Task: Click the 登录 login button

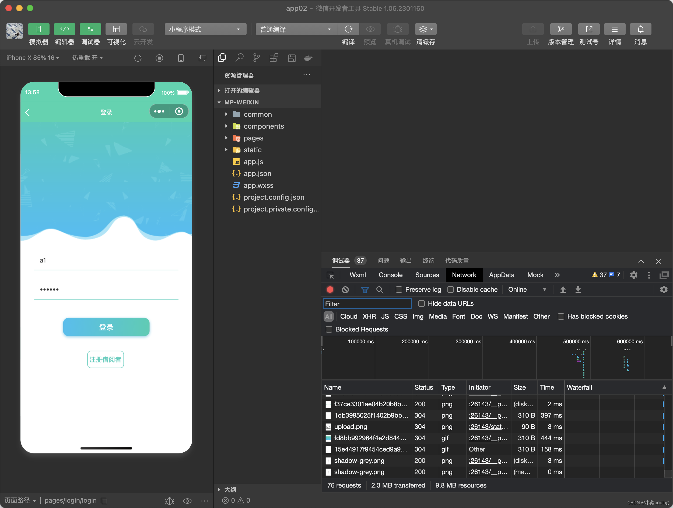Action: (105, 327)
